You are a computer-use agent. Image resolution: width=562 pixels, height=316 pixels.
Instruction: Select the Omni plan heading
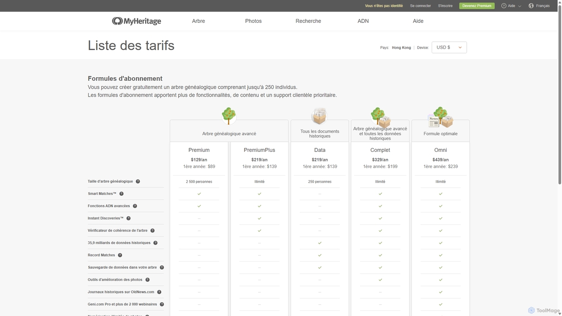point(440,150)
